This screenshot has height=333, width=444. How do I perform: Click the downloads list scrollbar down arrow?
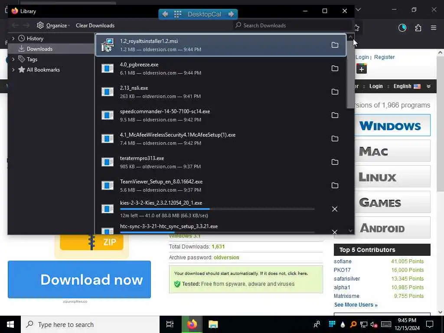[350, 231]
